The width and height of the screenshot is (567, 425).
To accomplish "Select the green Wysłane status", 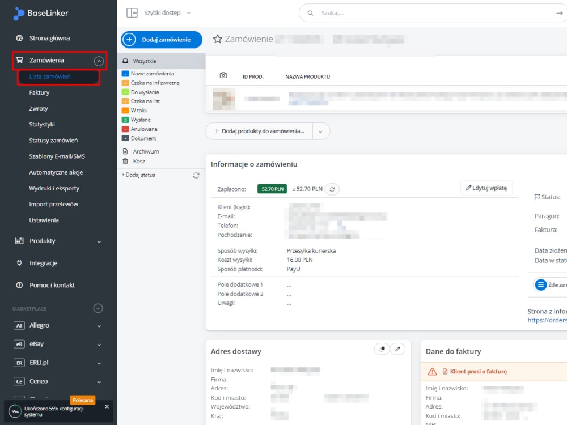I will tap(136, 120).
